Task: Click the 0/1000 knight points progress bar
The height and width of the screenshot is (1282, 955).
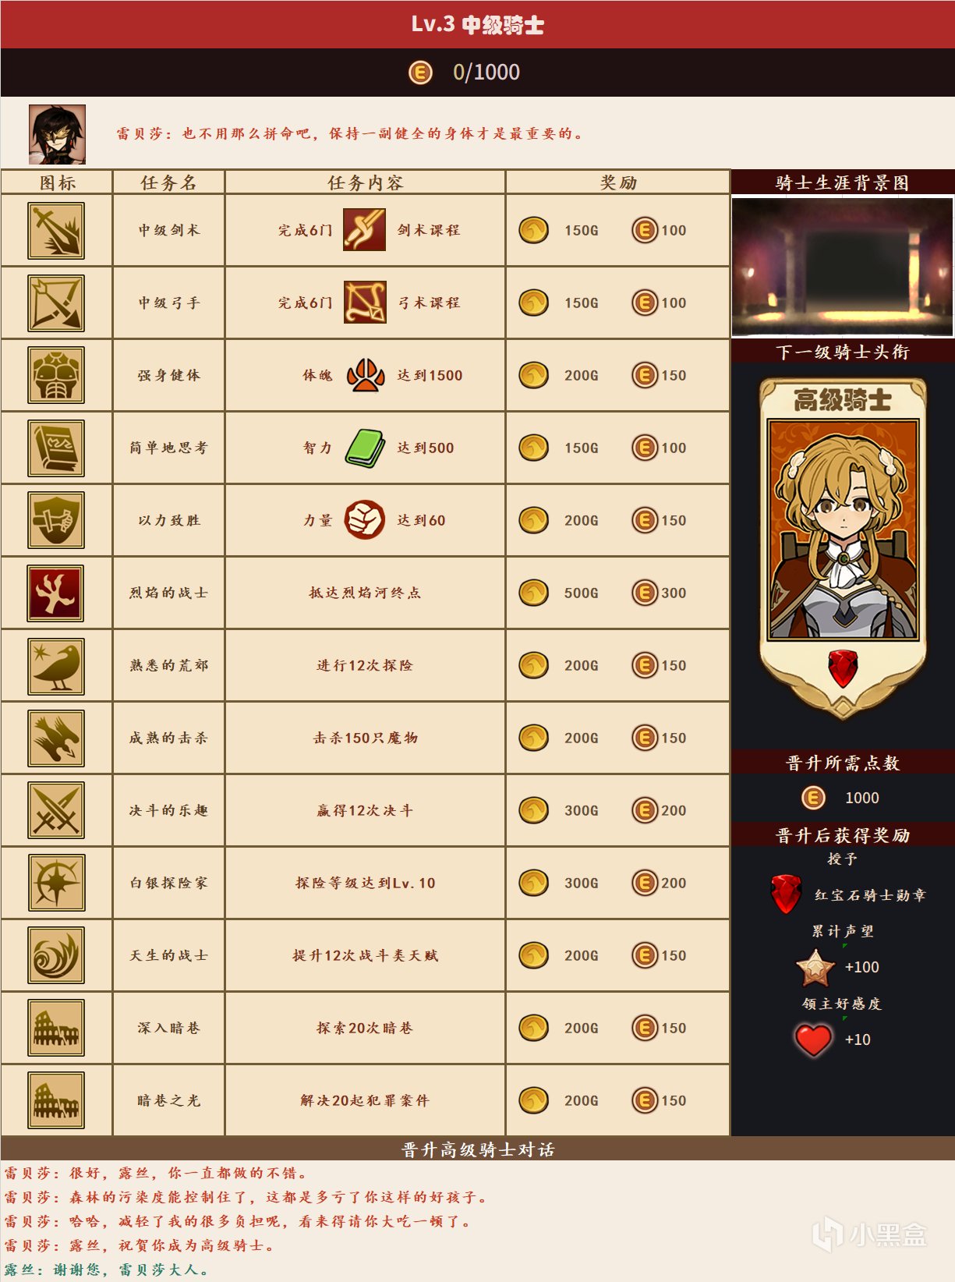Action: pyautogui.click(x=477, y=73)
